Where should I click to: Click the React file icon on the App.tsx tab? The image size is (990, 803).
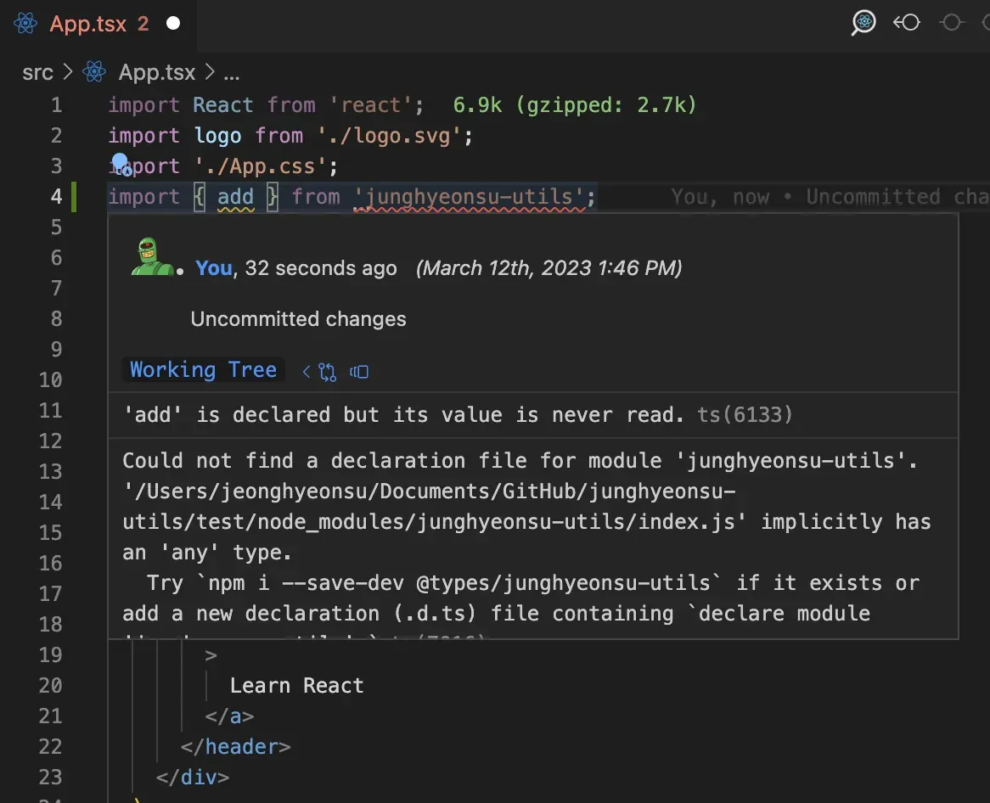pyautogui.click(x=25, y=24)
